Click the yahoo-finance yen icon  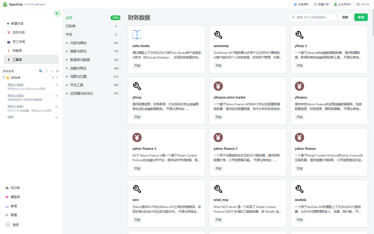click(299, 137)
